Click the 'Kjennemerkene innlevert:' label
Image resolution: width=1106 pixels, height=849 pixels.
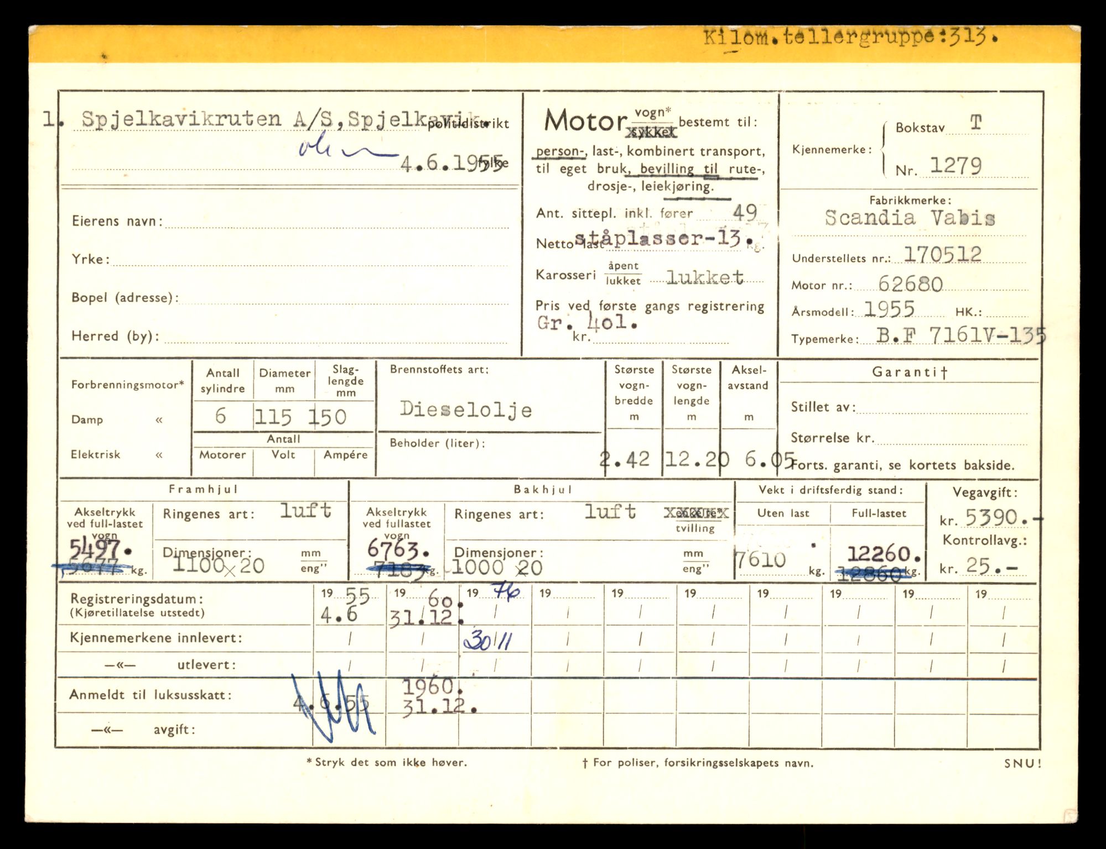[x=156, y=638]
